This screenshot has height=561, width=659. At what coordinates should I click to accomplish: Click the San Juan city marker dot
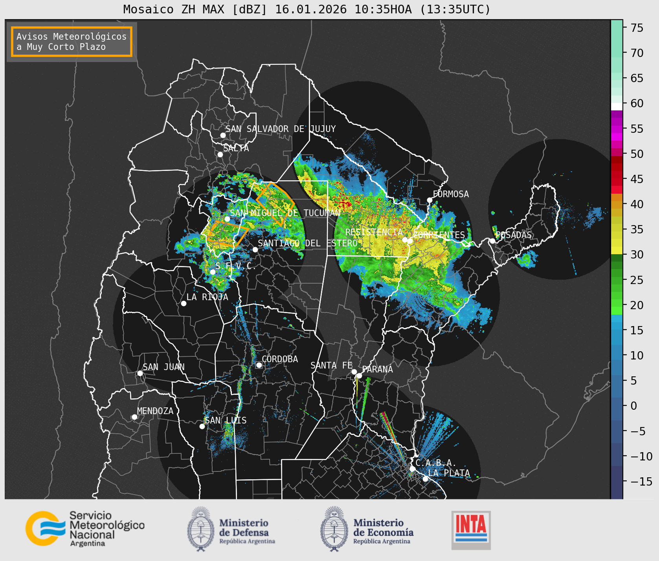click(140, 373)
